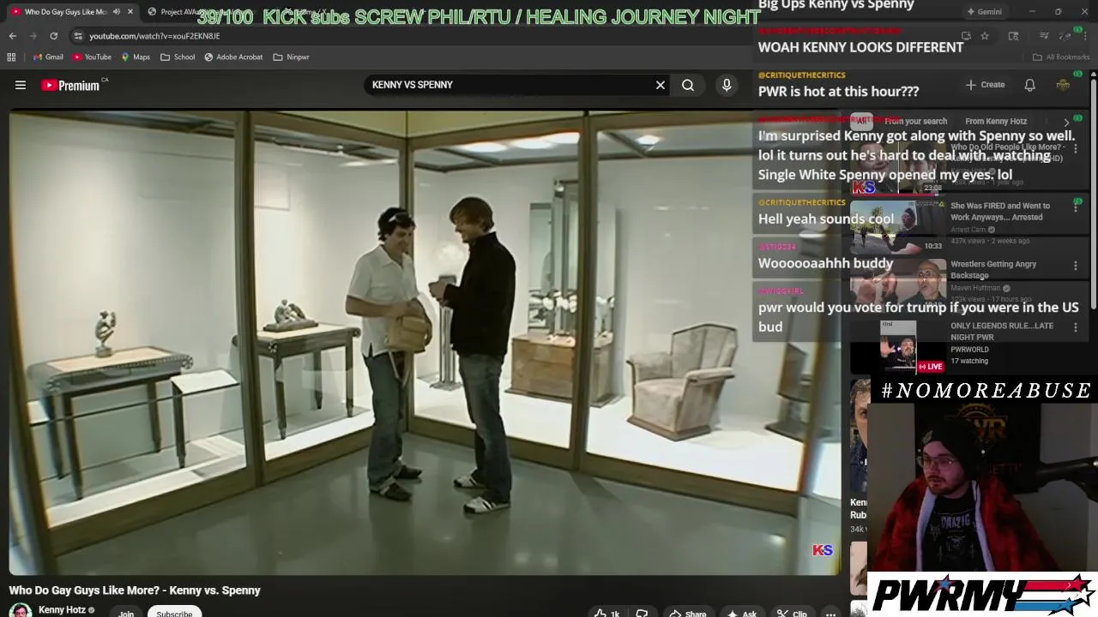Click the 10:33 police video thumbnail

[898, 226]
